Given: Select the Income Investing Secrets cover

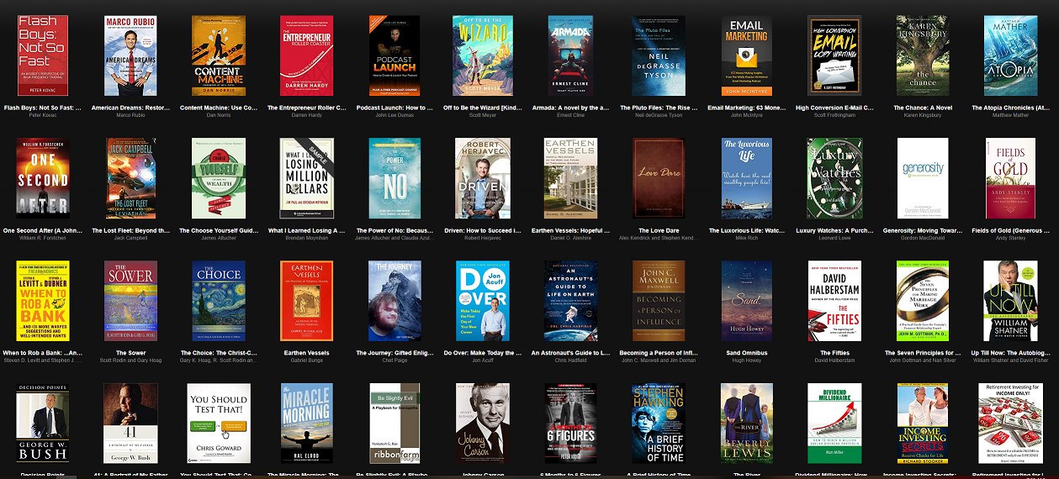Looking at the screenshot, I should coord(923,424).
